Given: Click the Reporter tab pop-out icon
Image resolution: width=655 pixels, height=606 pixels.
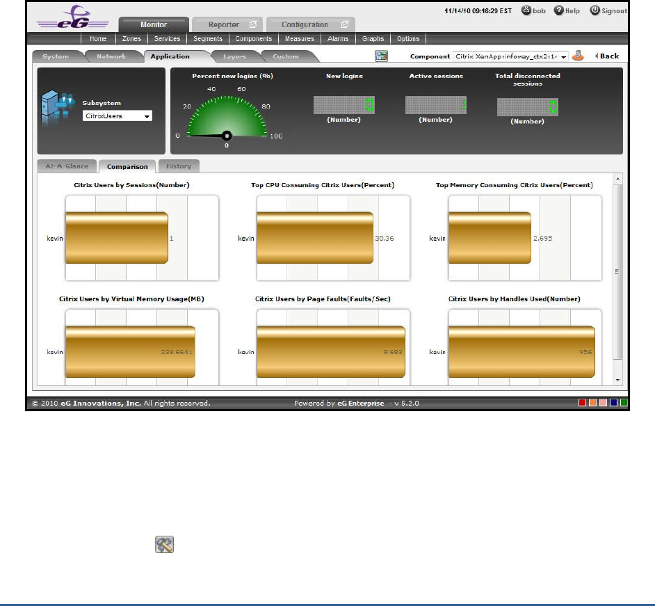Looking at the screenshot, I should point(252,24).
